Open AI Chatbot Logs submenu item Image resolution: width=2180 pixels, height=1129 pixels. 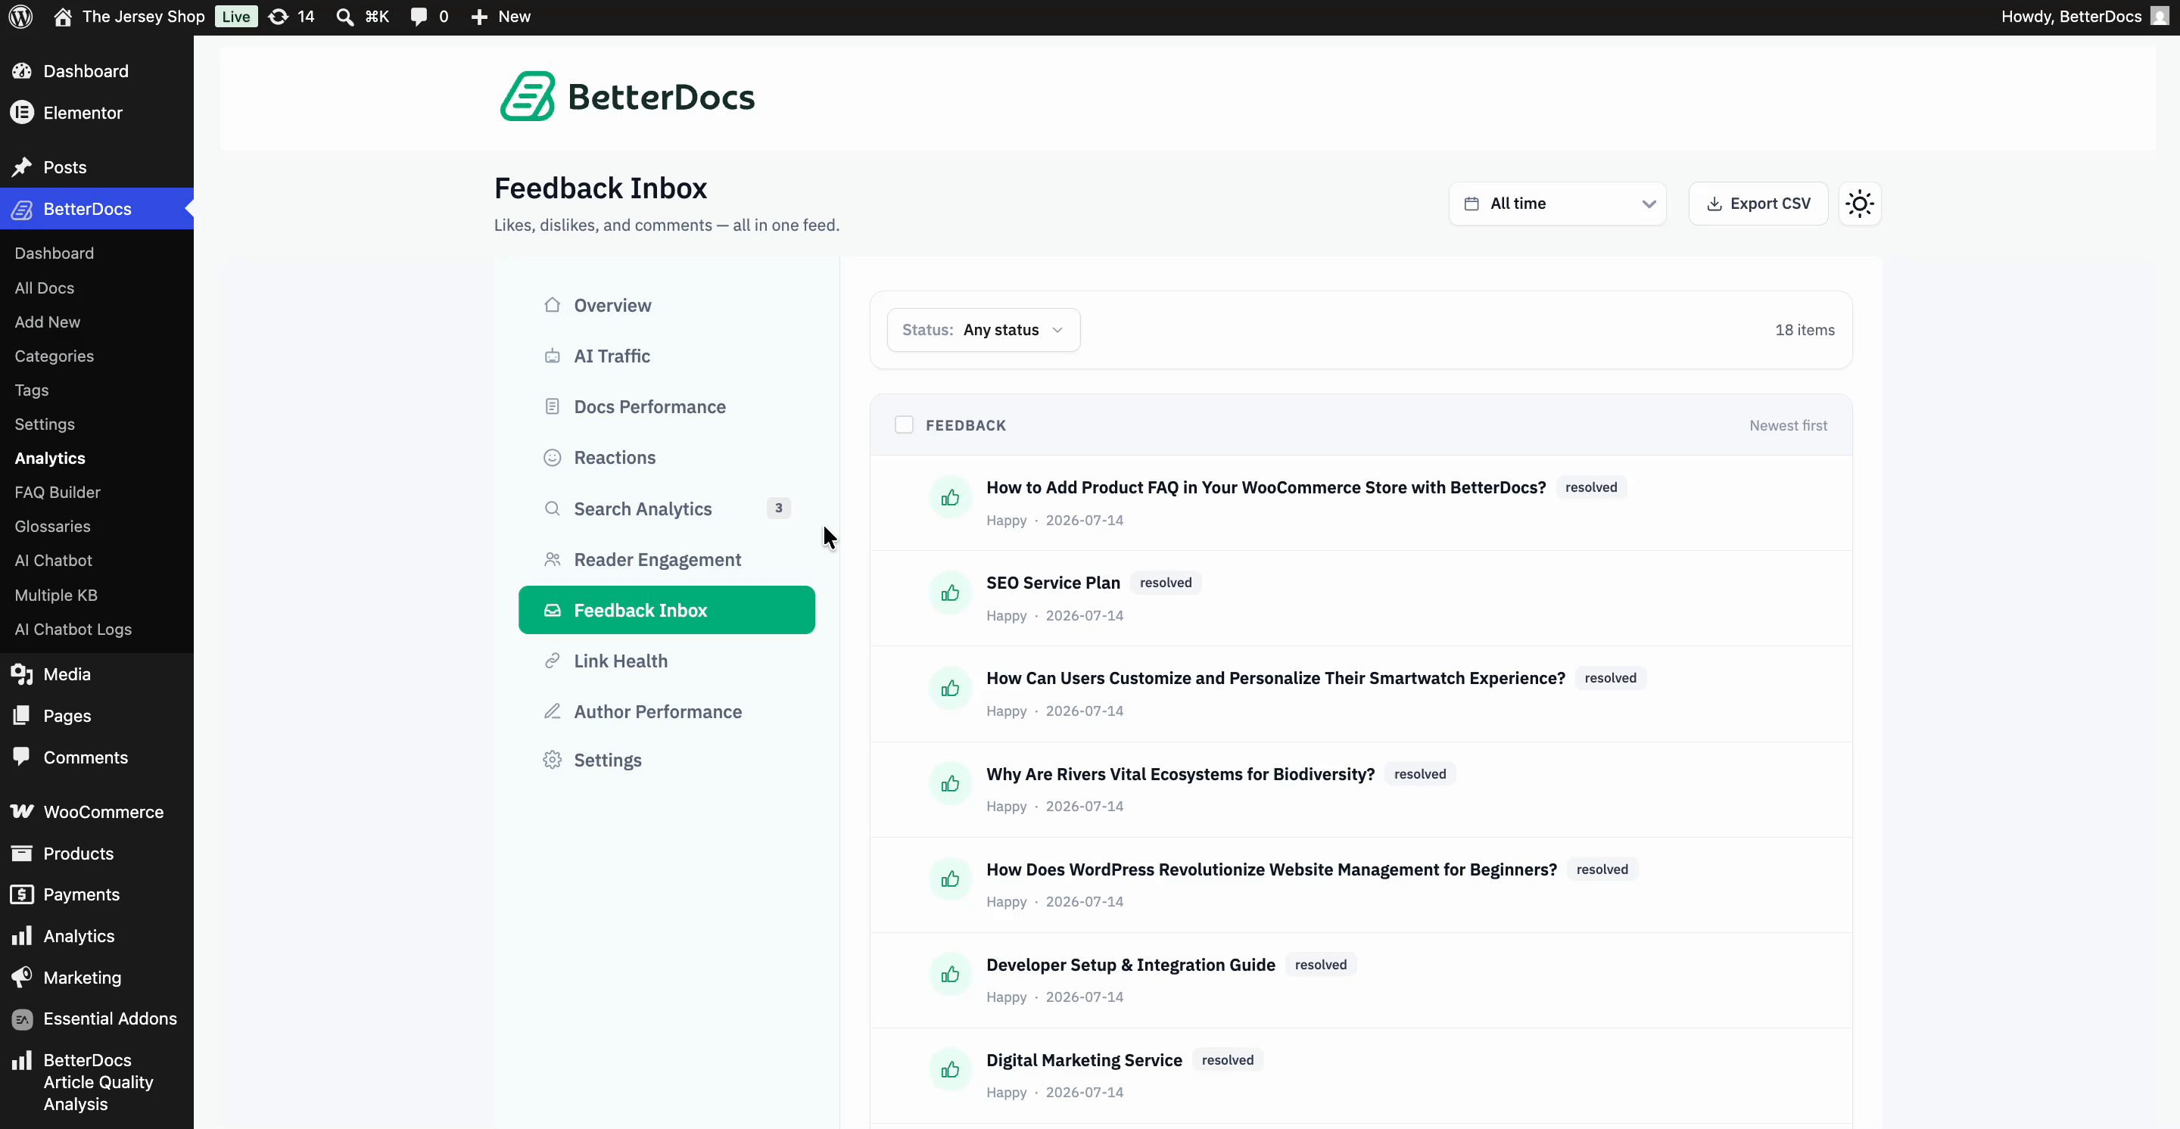pos(73,628)
